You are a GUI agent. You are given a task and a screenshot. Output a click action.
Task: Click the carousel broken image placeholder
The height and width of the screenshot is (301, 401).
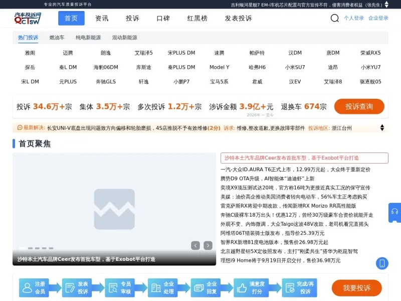pyautogui.click(x=114, y=209)
